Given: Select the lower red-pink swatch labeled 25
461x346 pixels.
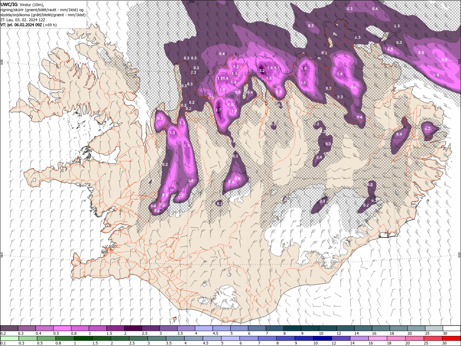Looking at the screenshot, I should tap(432, 338).
